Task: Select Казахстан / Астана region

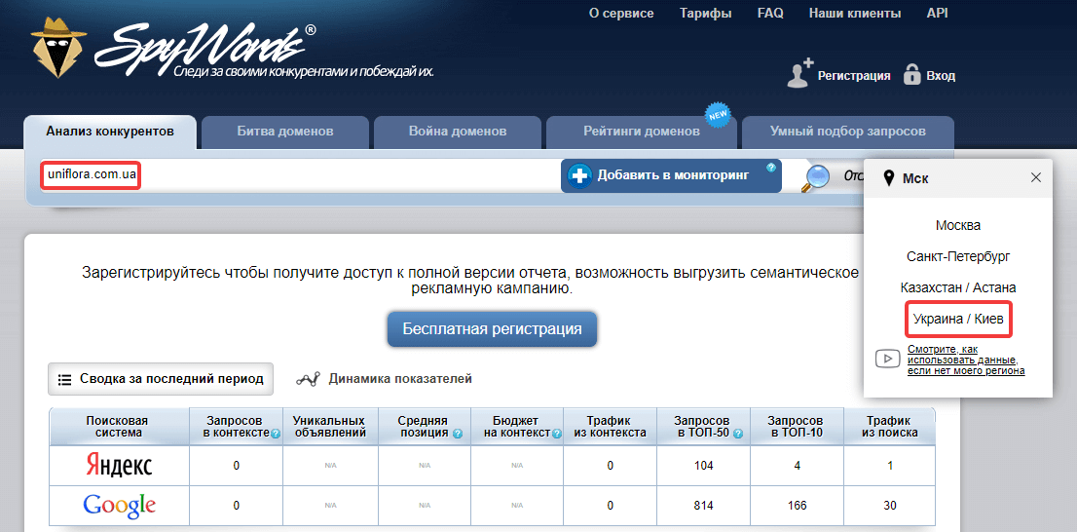Action: click(957, 287)
